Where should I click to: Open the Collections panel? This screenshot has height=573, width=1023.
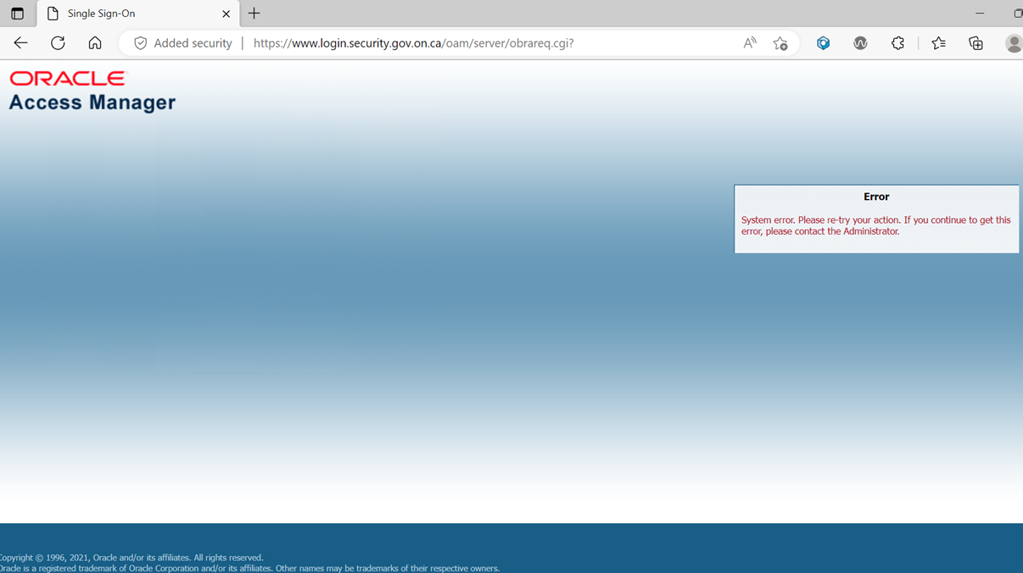(x=975, y=43)
